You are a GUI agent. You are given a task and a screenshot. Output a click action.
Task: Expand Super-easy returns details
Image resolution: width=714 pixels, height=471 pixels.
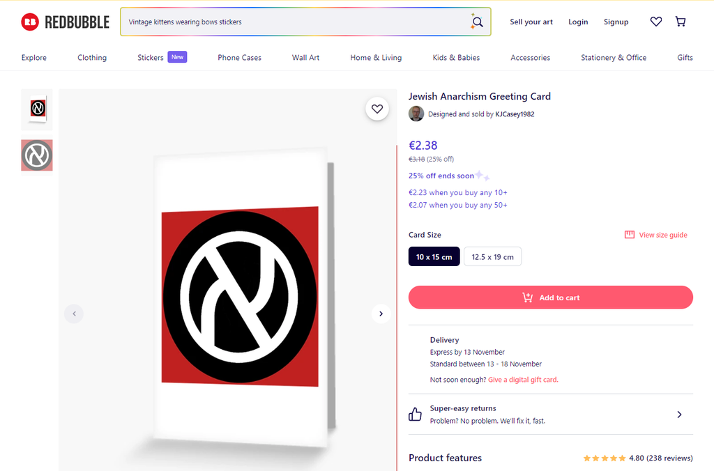(679, 415)
